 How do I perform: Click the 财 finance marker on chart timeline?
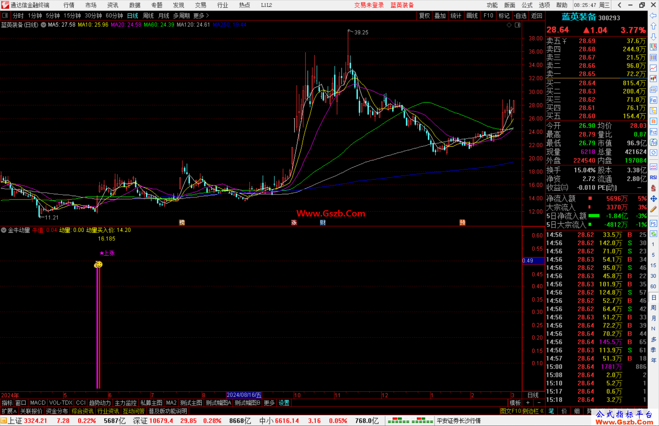[x=322, y=222]
